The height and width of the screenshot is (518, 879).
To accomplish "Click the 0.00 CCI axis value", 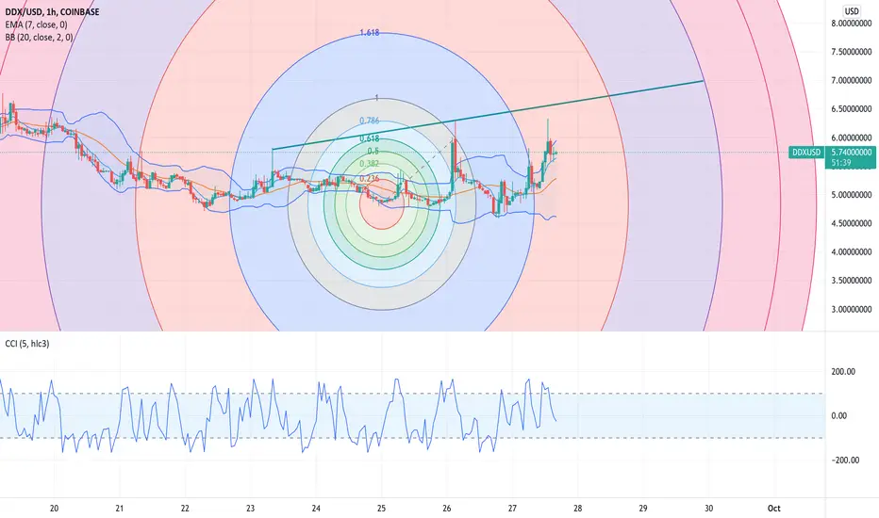I will [839, 415].
